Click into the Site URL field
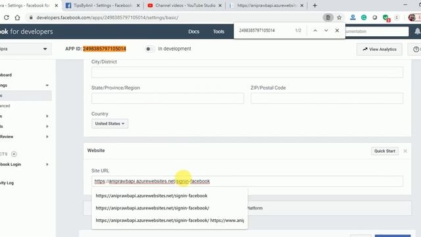The height and width of the screenshot is (237, 421). click(x=247, y=181)
